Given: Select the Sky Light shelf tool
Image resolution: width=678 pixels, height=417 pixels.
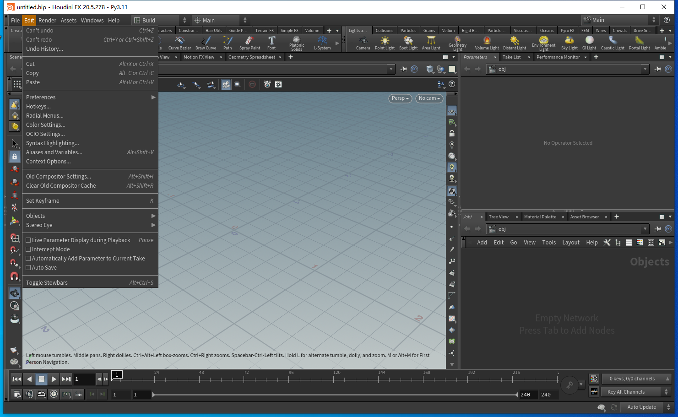Looking at the screenshot, I should click(570, 43).
